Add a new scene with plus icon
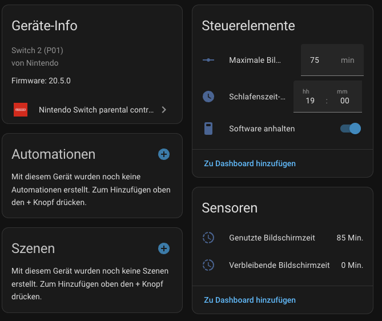Image resolution: width=382 pixels, height=321 pixels. click(164, 248)
